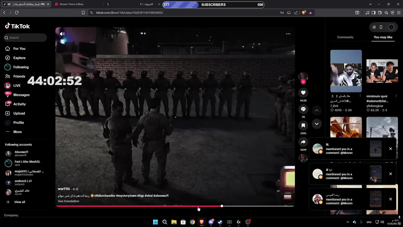Open the browser hamburger main menu
This screenshot has height=227, width=403.
click(399, 13)
